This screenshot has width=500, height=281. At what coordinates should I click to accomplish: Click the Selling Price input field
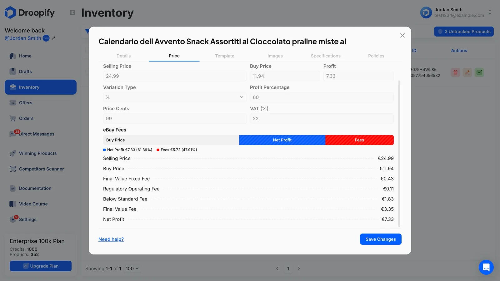pyautogui.click(x=174, y=76)
